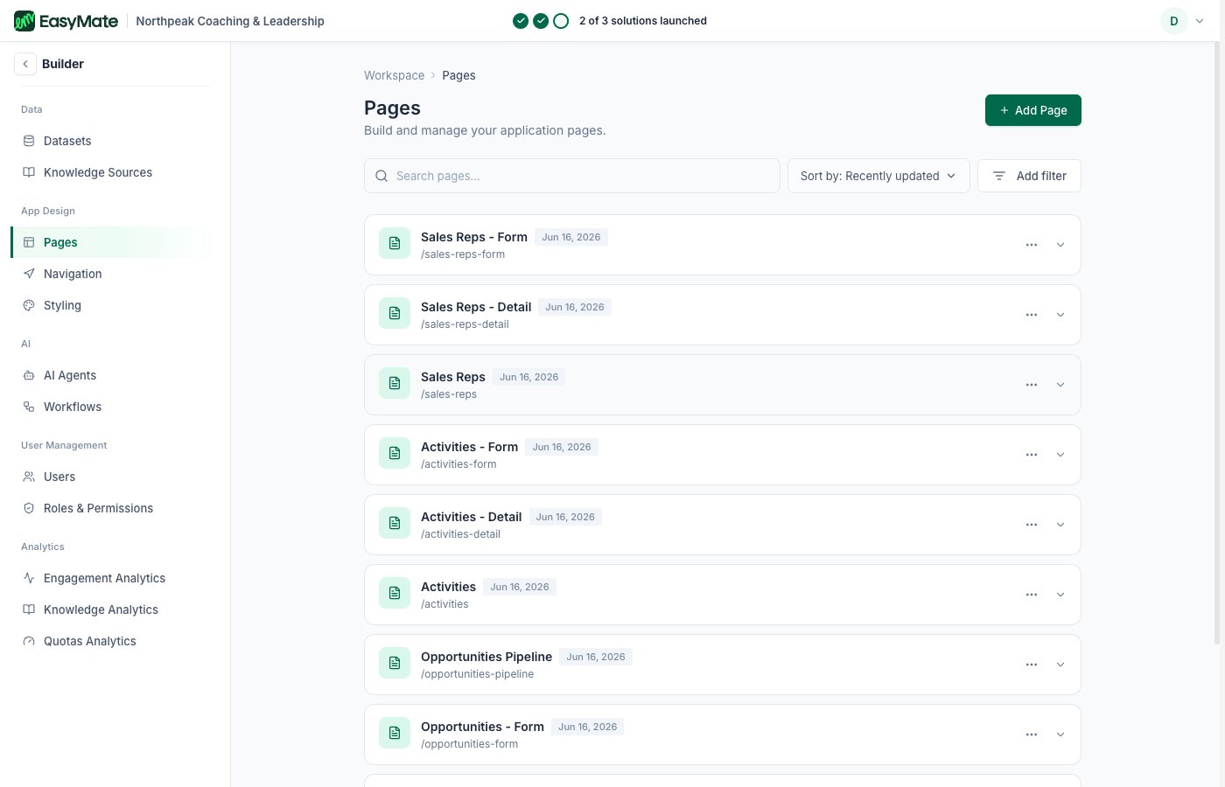Open the account menu chevron beside avatar

tap(1199, 21)
